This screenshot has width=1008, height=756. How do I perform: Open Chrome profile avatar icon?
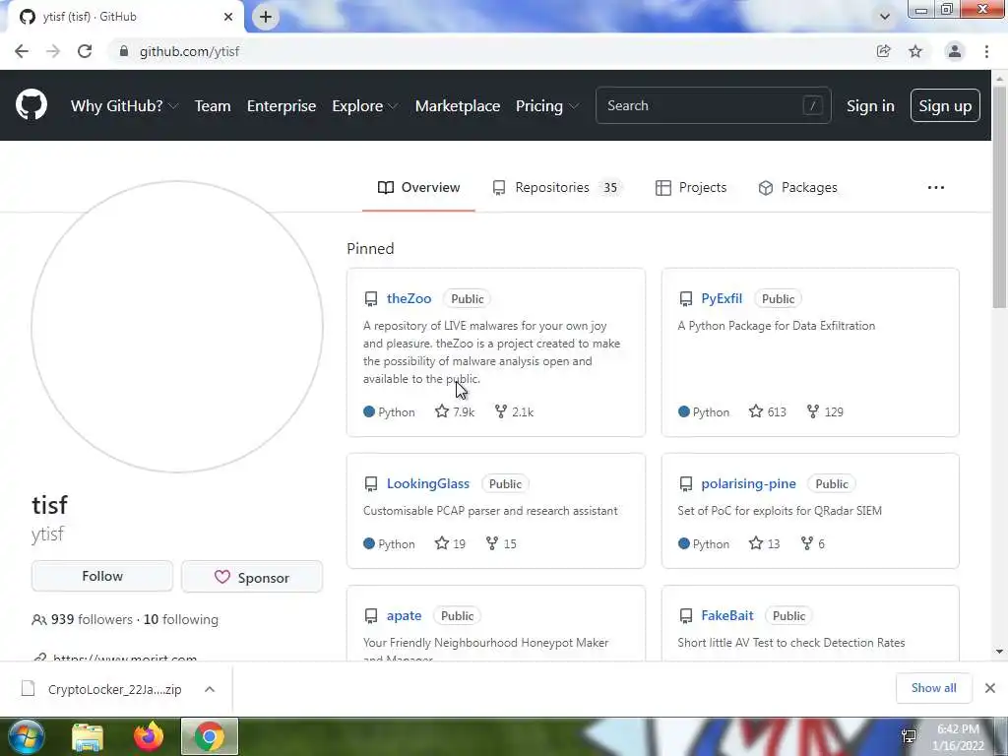(955, 51)
